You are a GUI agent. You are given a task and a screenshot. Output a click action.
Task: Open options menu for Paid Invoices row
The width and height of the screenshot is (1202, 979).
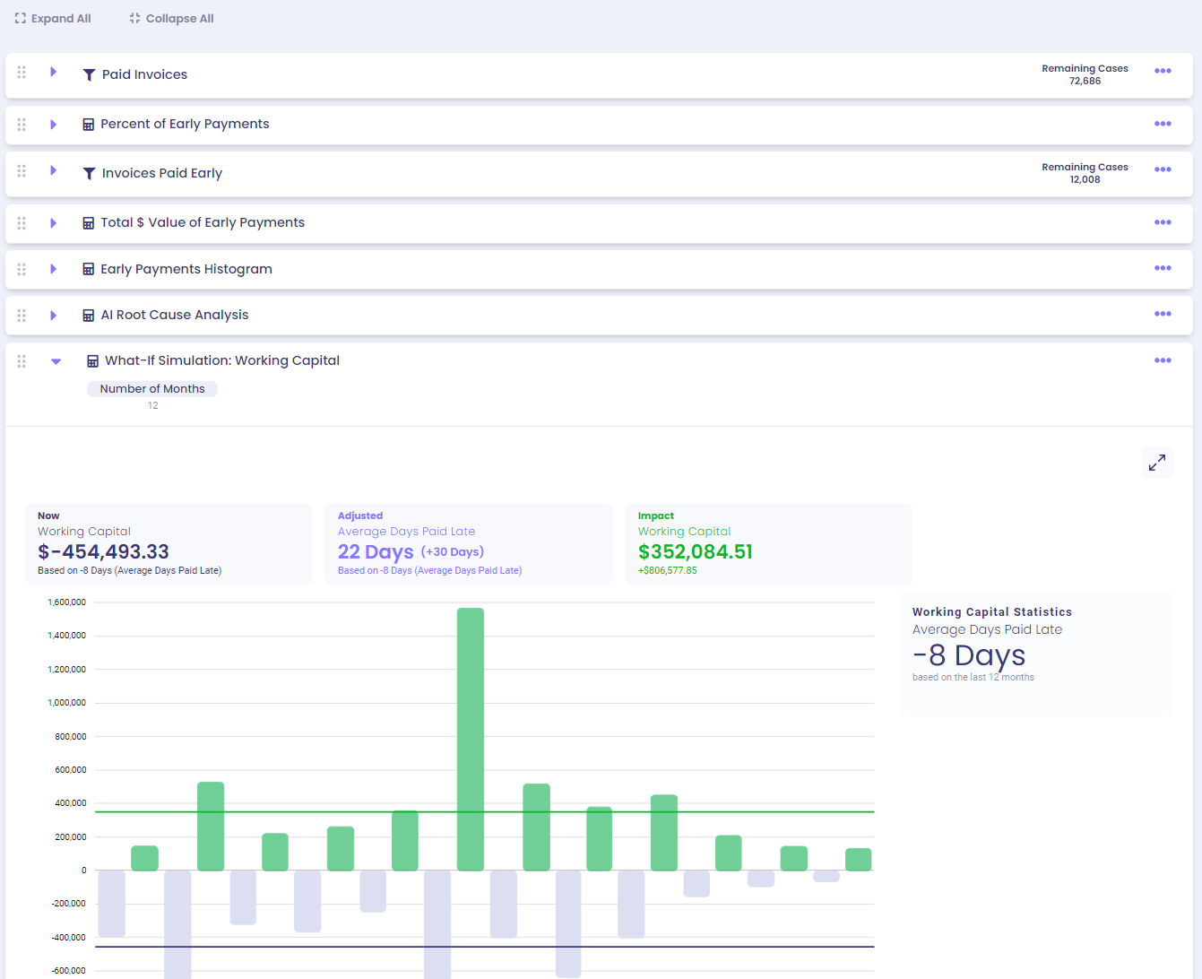1163,72
